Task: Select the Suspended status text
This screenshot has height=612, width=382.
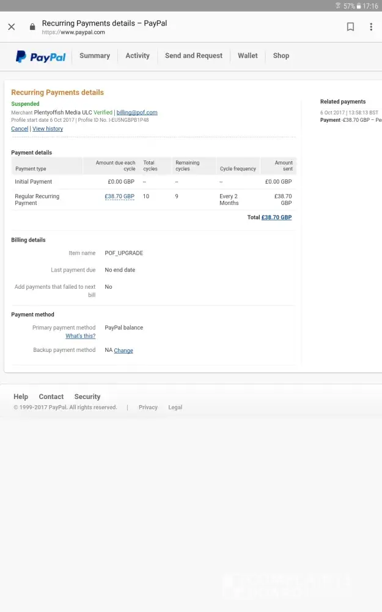Action: [25, 104]
